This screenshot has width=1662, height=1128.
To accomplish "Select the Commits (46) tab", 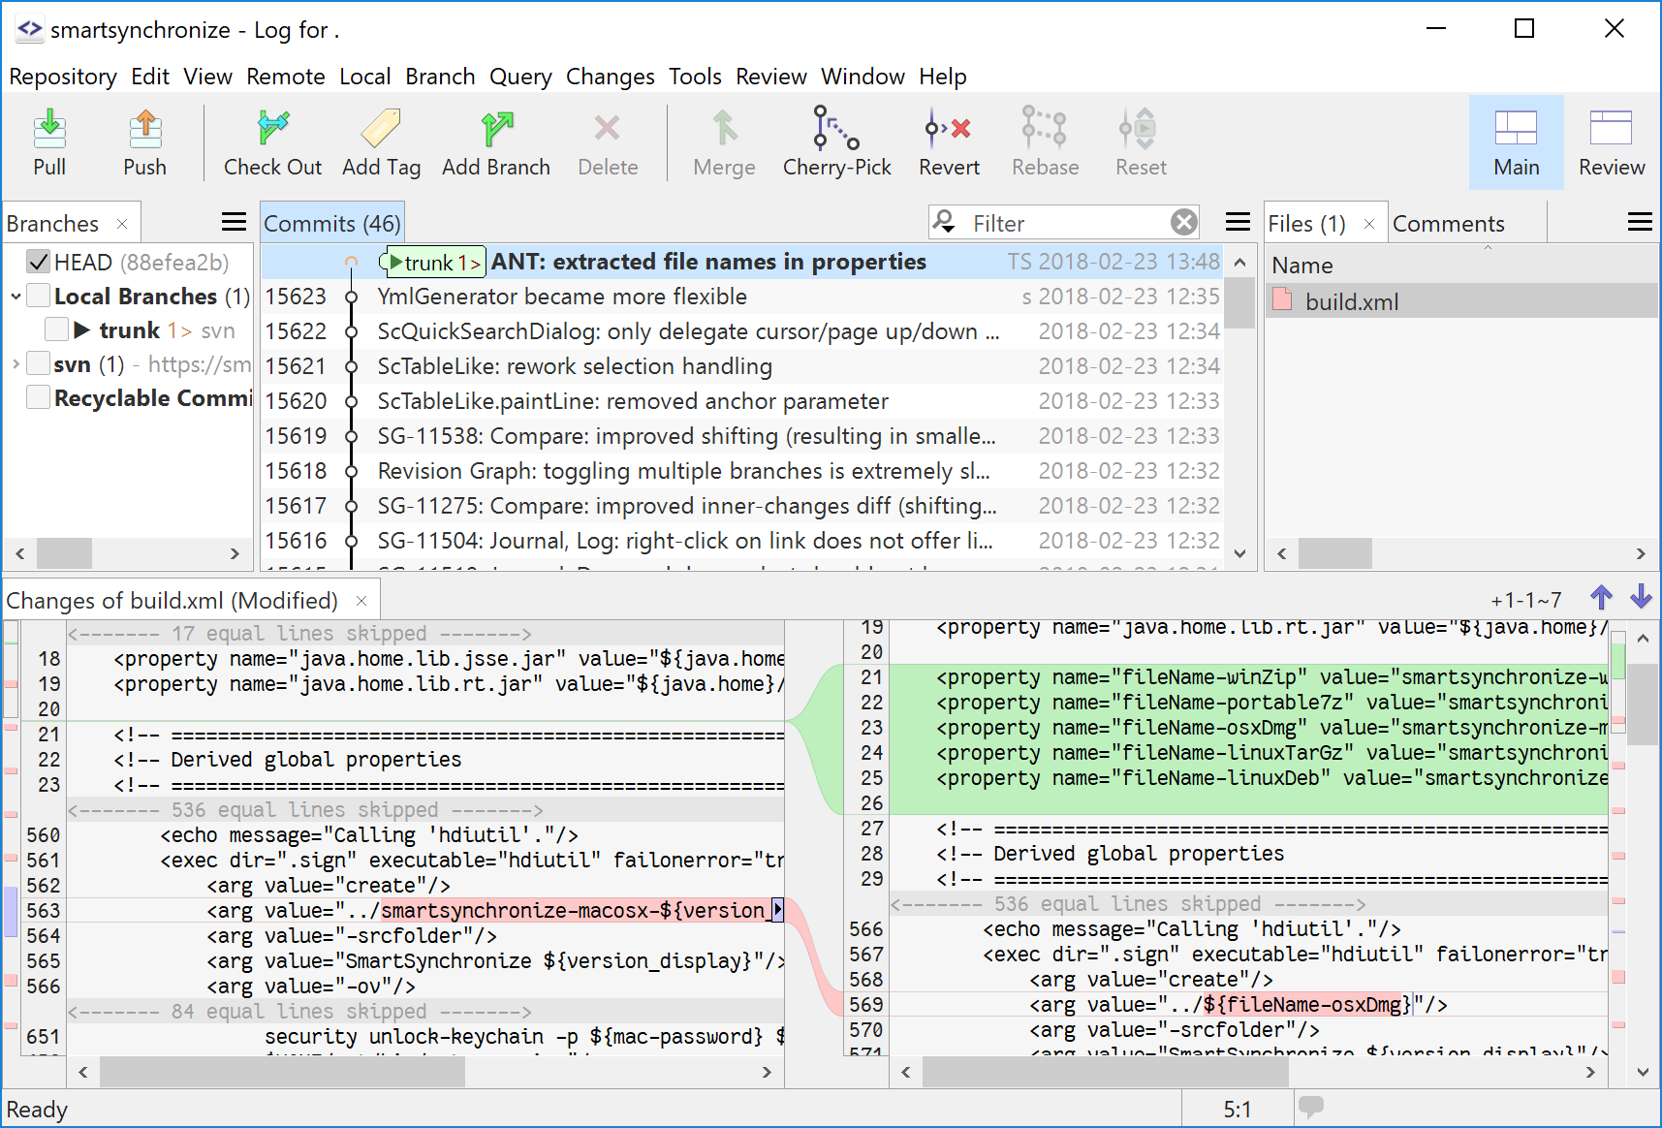I will (x=332, y=224).
